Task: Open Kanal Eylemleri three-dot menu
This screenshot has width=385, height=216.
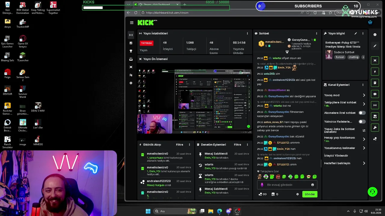Action: tap(363, 85)
